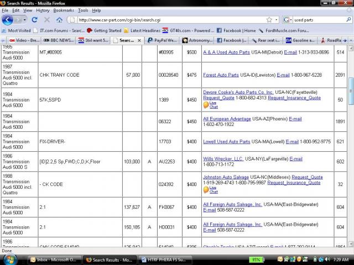Screen dimensions: 354x265
Task: Start Live Chat in Devore Cooke's row
Action: pos(211,105)
